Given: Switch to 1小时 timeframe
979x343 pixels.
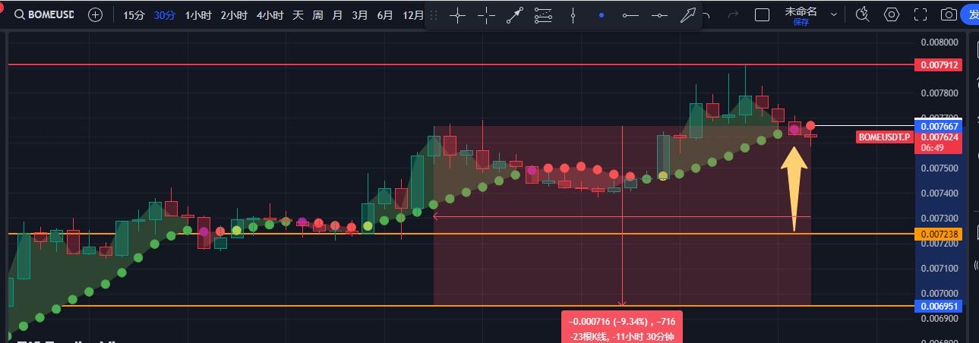Looking at the screenshot, I should (198, 14).
